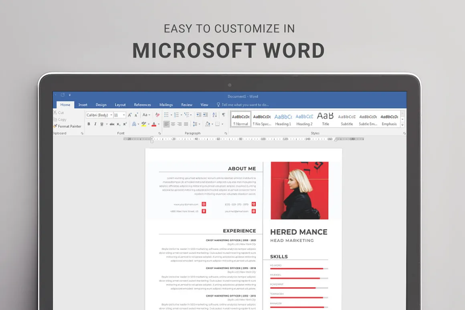
Task: Open the Calibri (Body) font name box
Action: click(99, 115)
